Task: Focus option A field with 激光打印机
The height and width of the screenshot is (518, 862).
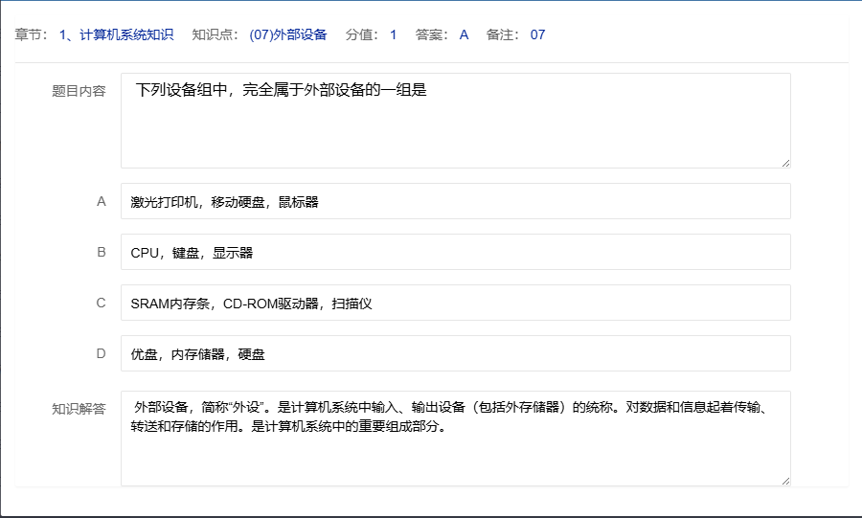Action: [x=455, y=202]
